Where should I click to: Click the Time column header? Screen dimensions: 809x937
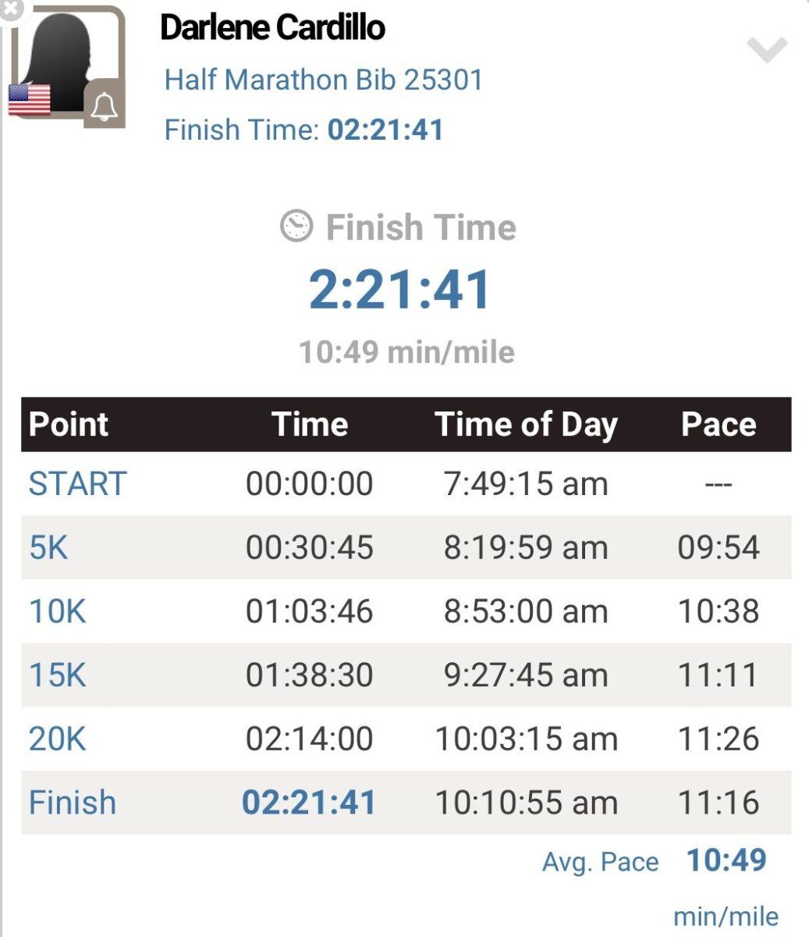pyautogui.click(x=310, y=424)
